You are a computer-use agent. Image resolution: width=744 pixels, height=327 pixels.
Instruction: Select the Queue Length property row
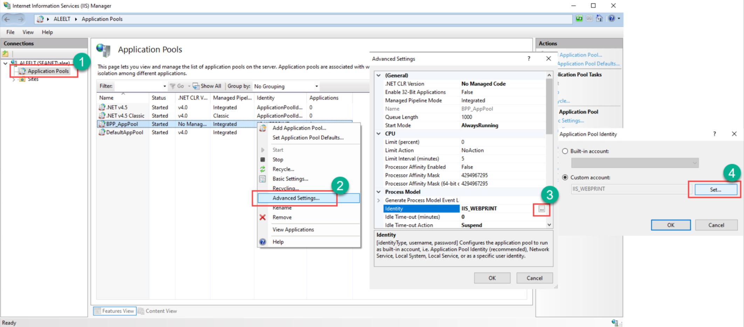point(464,117)
